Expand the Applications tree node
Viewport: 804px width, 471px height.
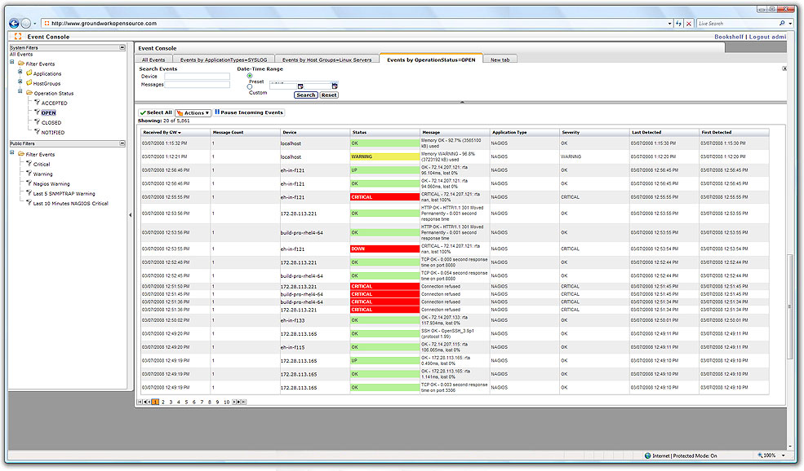pyautogui.click(x=20, y=73)
